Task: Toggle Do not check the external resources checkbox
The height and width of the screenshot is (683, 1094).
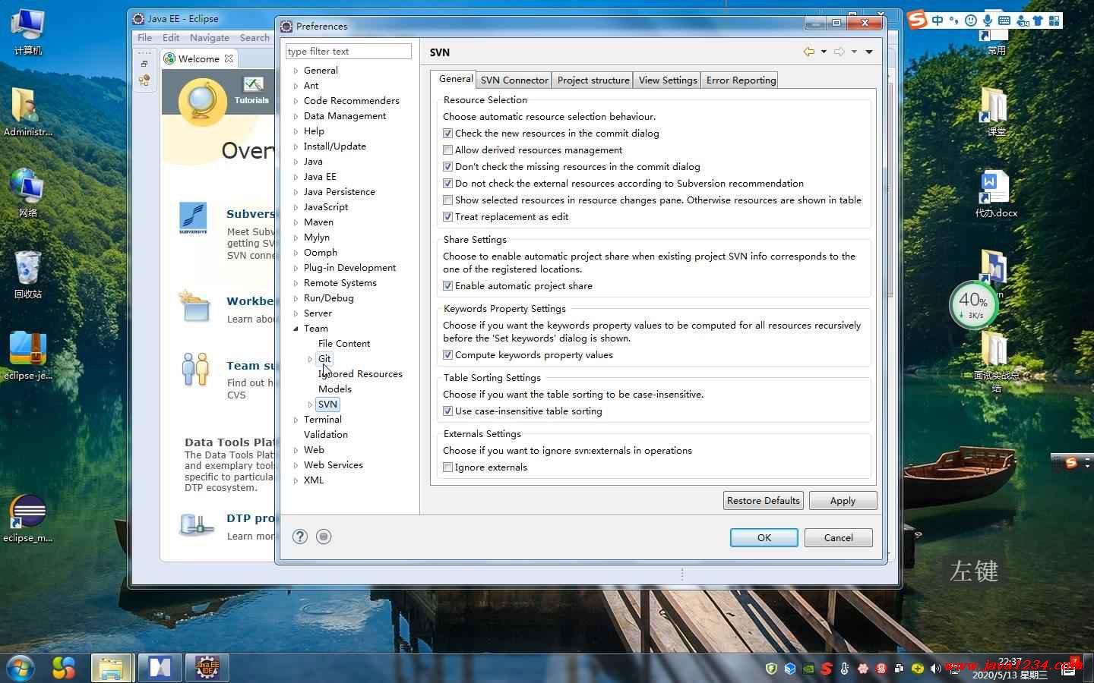Action: (447, 183)
